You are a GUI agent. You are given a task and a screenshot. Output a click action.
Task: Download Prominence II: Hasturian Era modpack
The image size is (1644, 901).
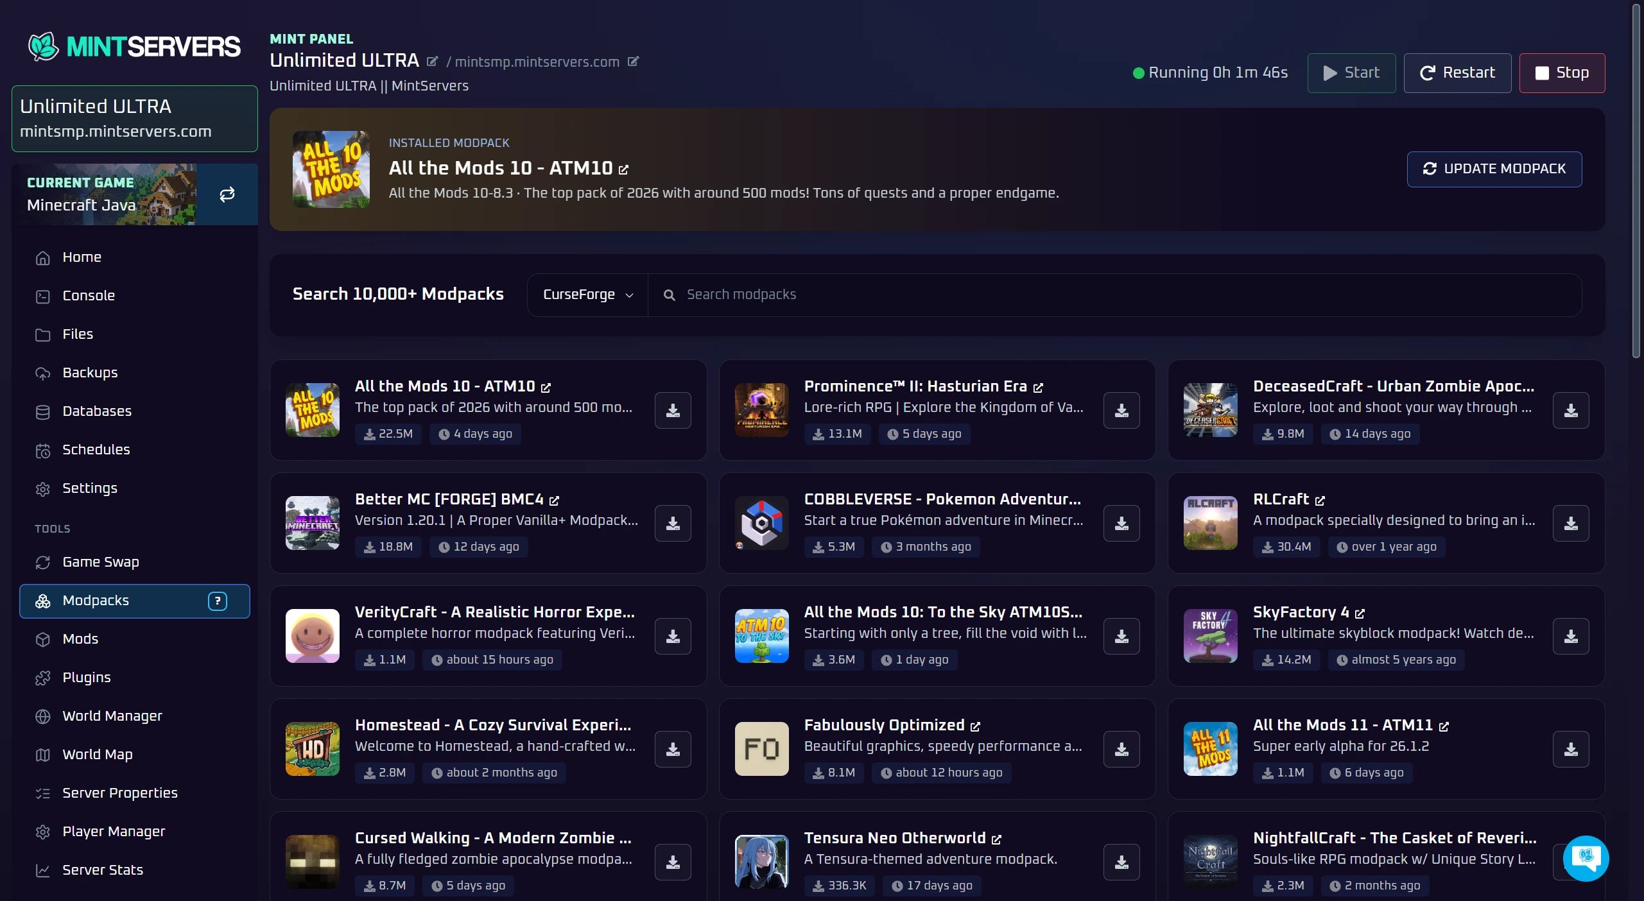pyautogui.click(x=1121, y=410)
